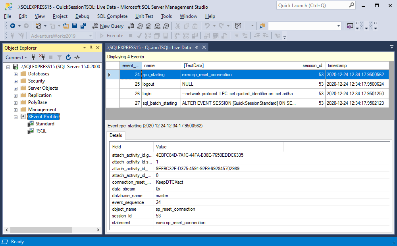Select the TSQL XEvent session
Screen dimensions: 397x246
pyautogui.click(x=41, y=131)
